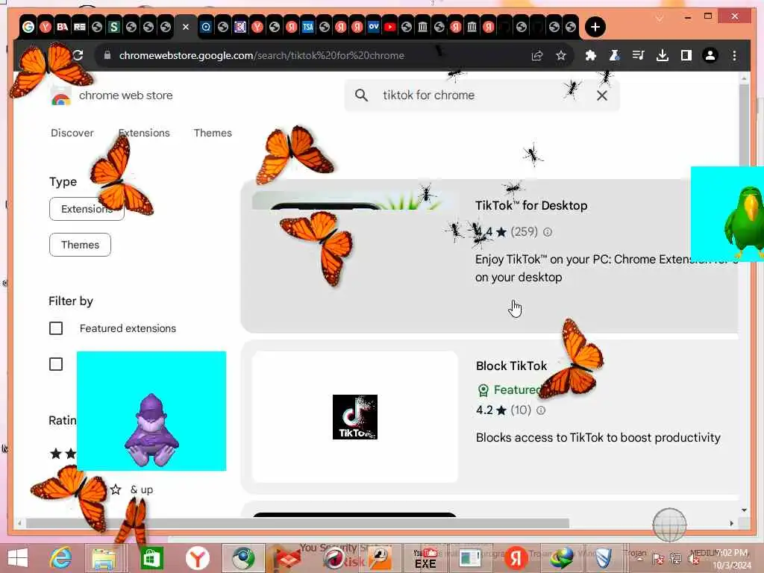764x573 pixels.
Task: Bookmark this page with the star icon
Action: point(561,55)
